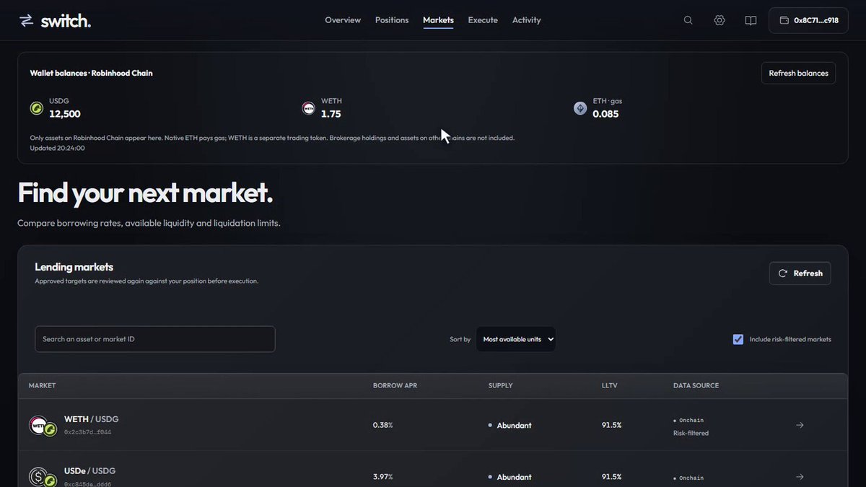Viewport: 866px width, 487px height.
Task: Select the WETH / USDG market name
Action: (x=91, y=419)
